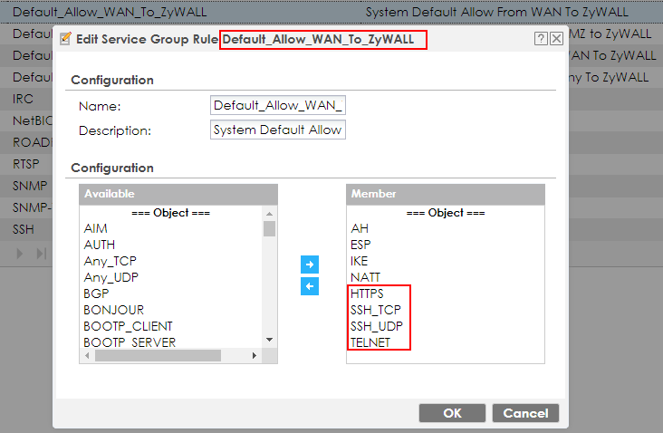
Task: Close the Edit Service Group Rule dialog
Action: (556, 38)
